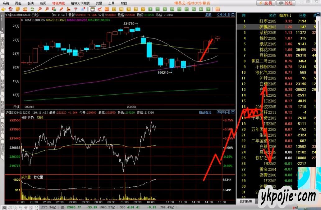The image size is (321, 210).
Task: Select the weekly period icon 周
Action: (121, 9)
